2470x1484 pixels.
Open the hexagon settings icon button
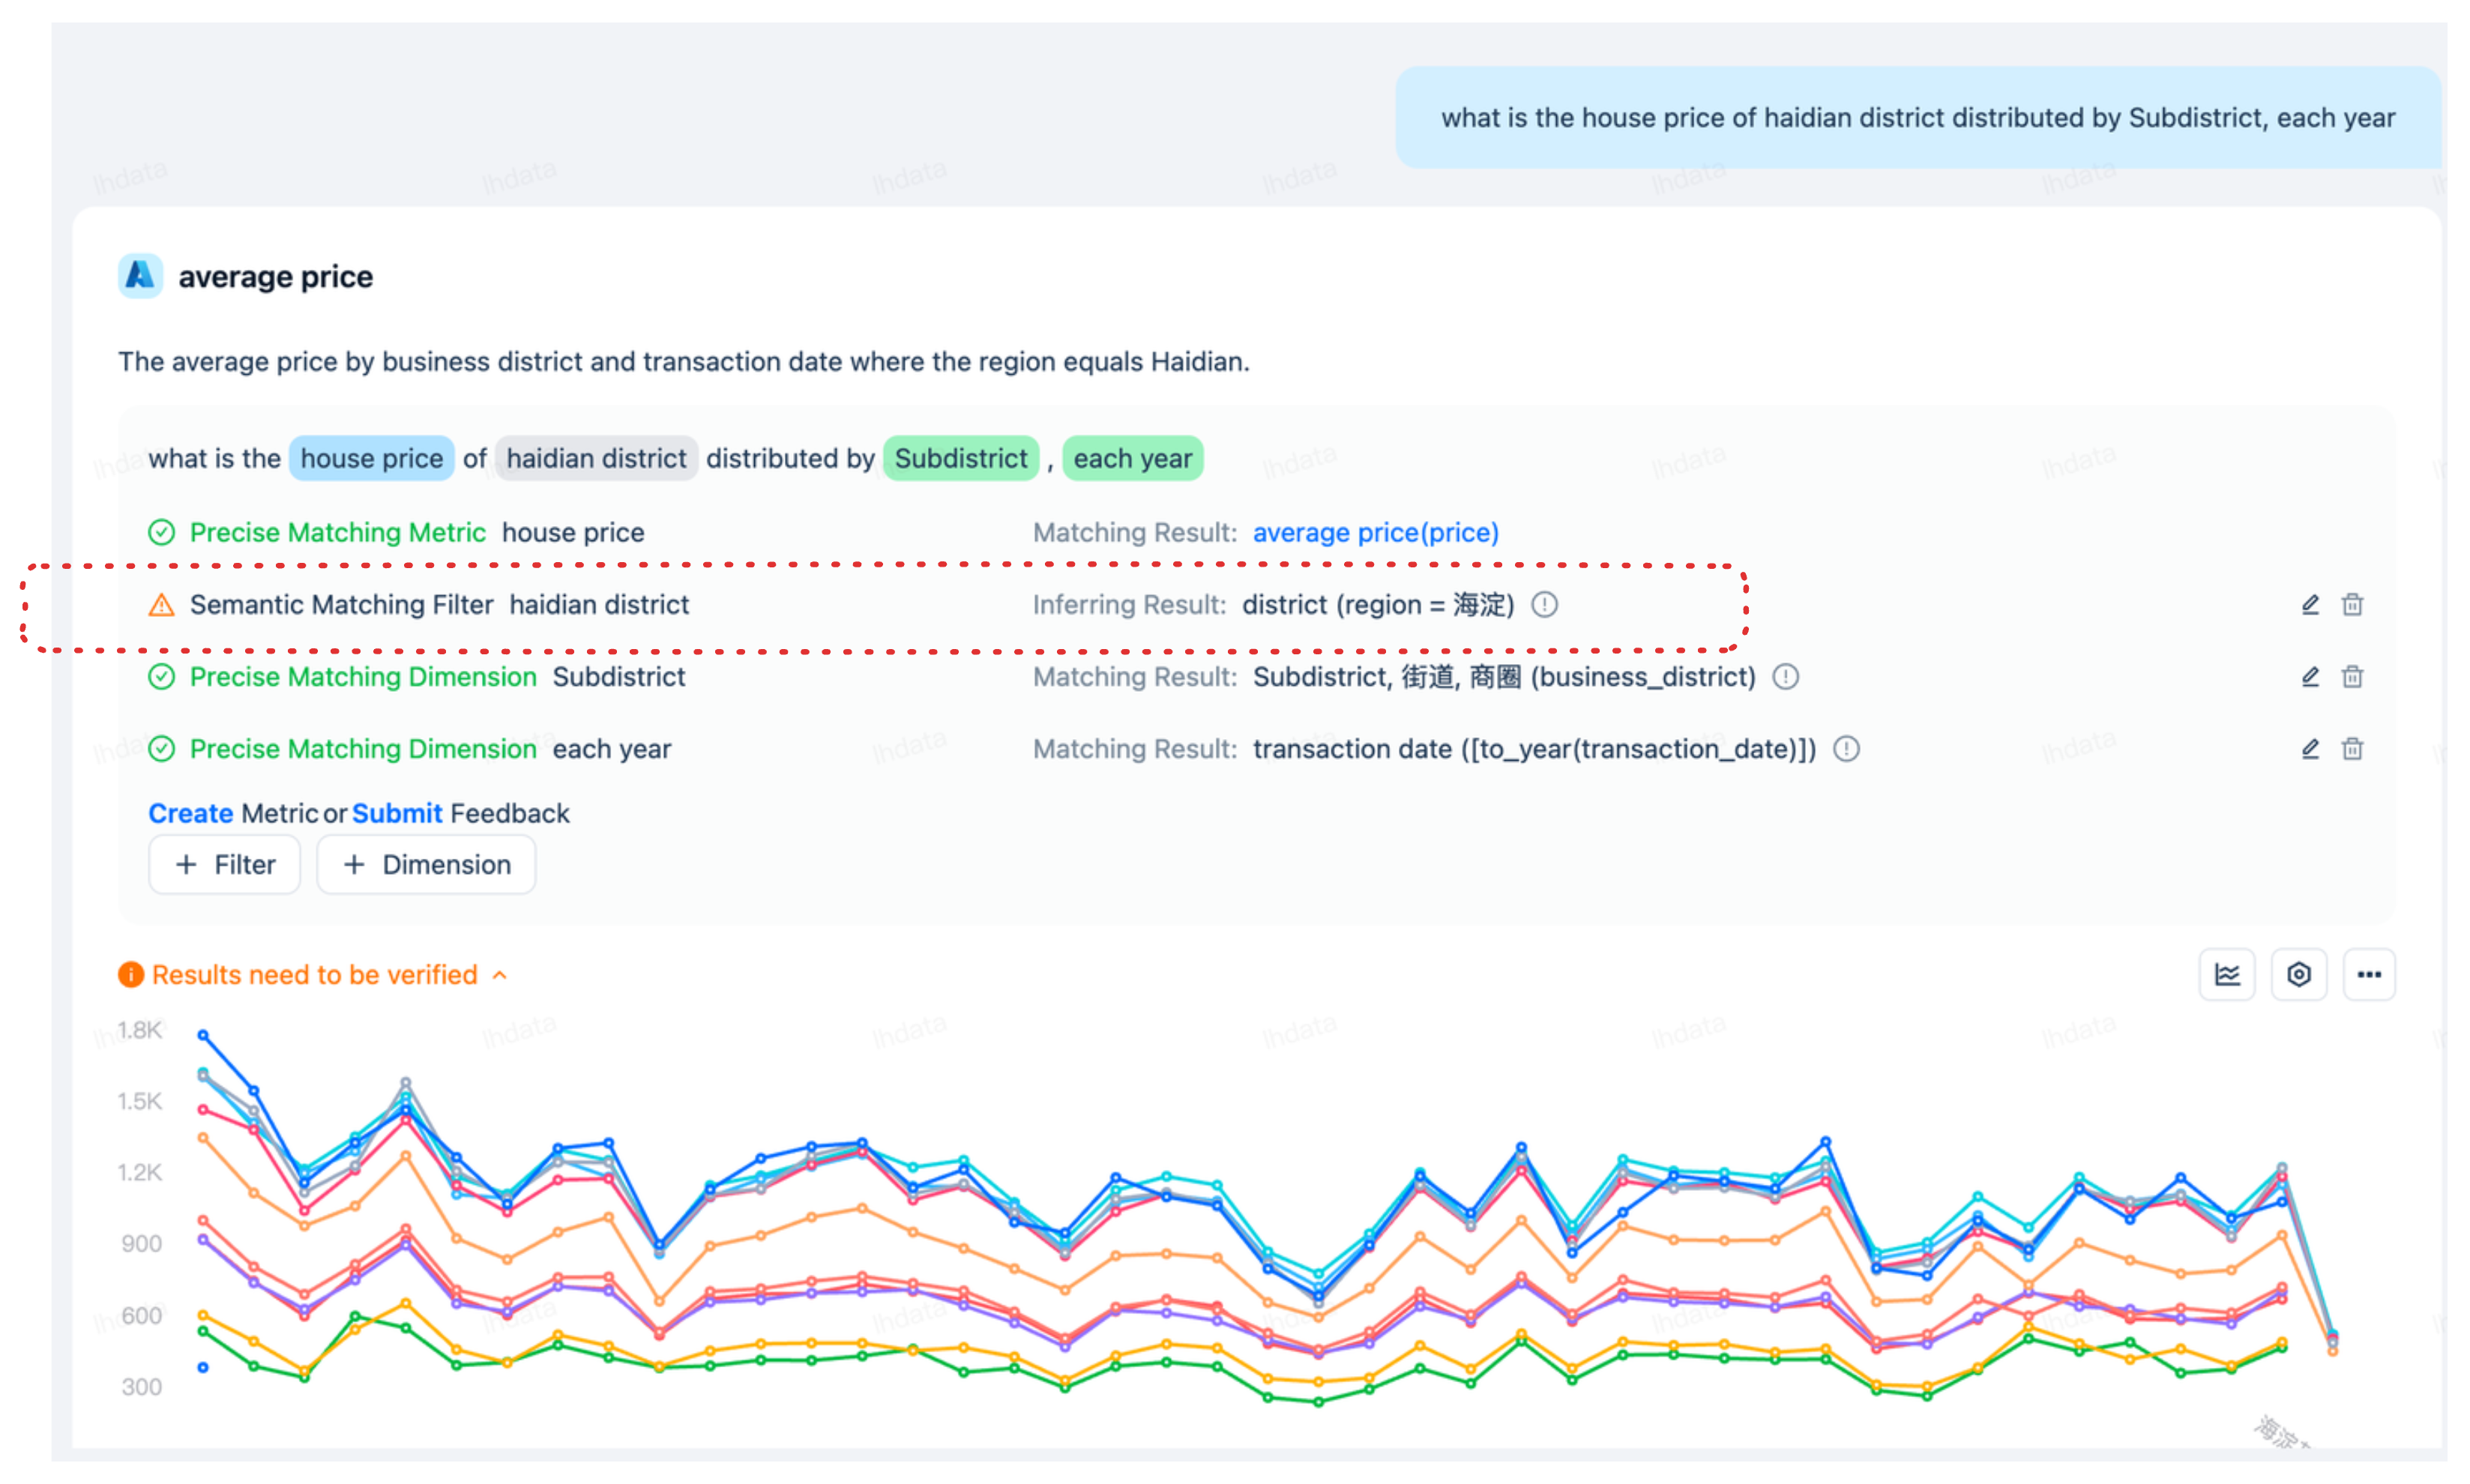(2298, 974)
